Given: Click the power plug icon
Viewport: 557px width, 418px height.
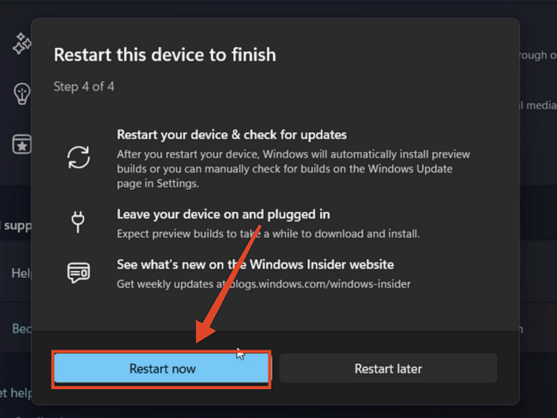Looking at the screenshot, I should [x=77, y=222].
